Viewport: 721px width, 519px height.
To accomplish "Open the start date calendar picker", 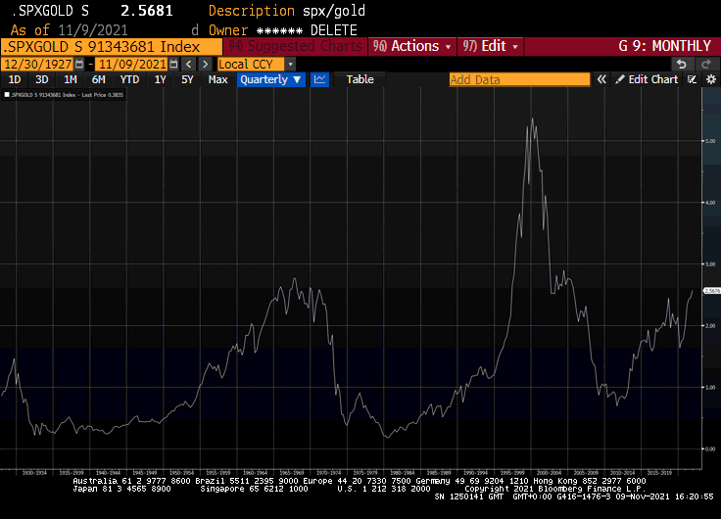I will (79, 64).
